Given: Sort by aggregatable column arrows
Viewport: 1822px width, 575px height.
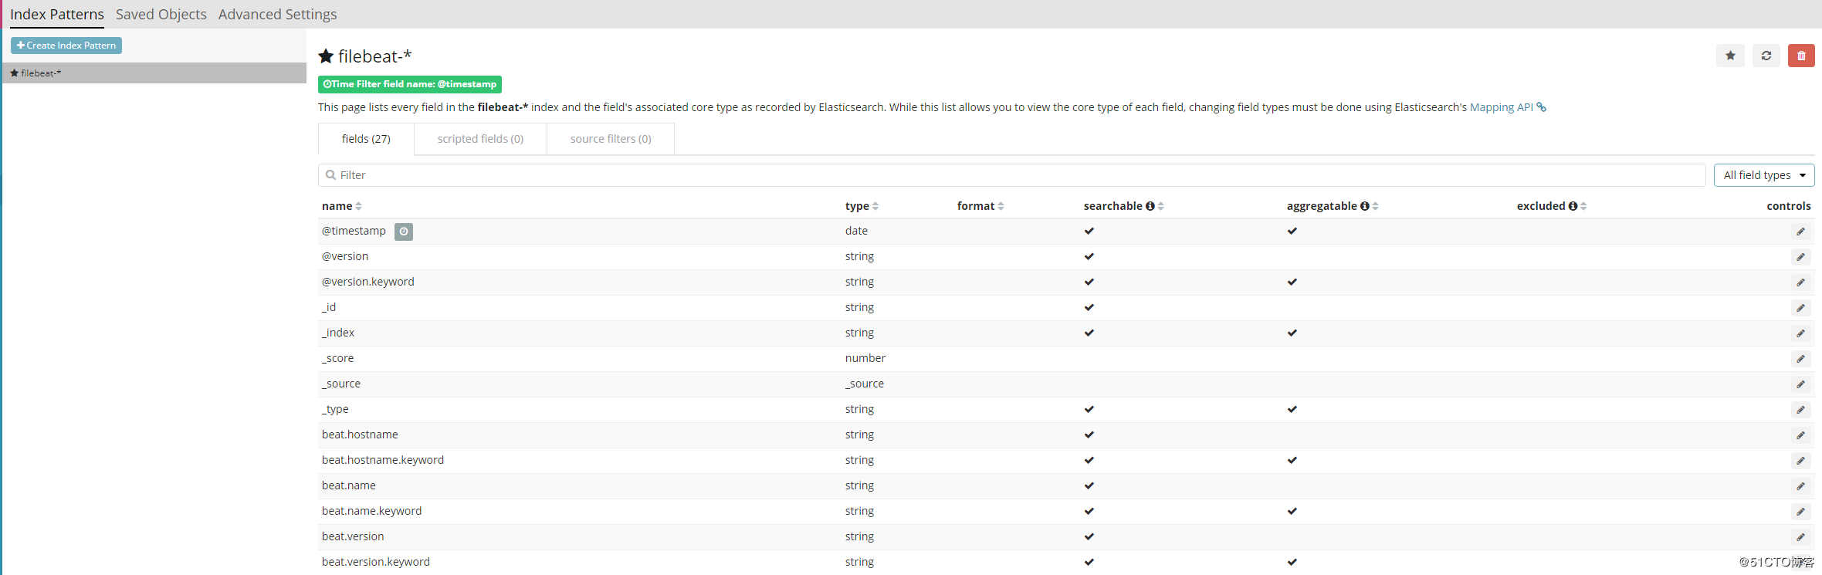Looking at the screenshot, I should coord(1375,206).
